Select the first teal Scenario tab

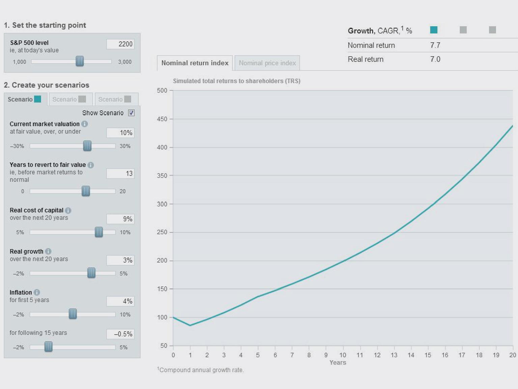point(24,99)
